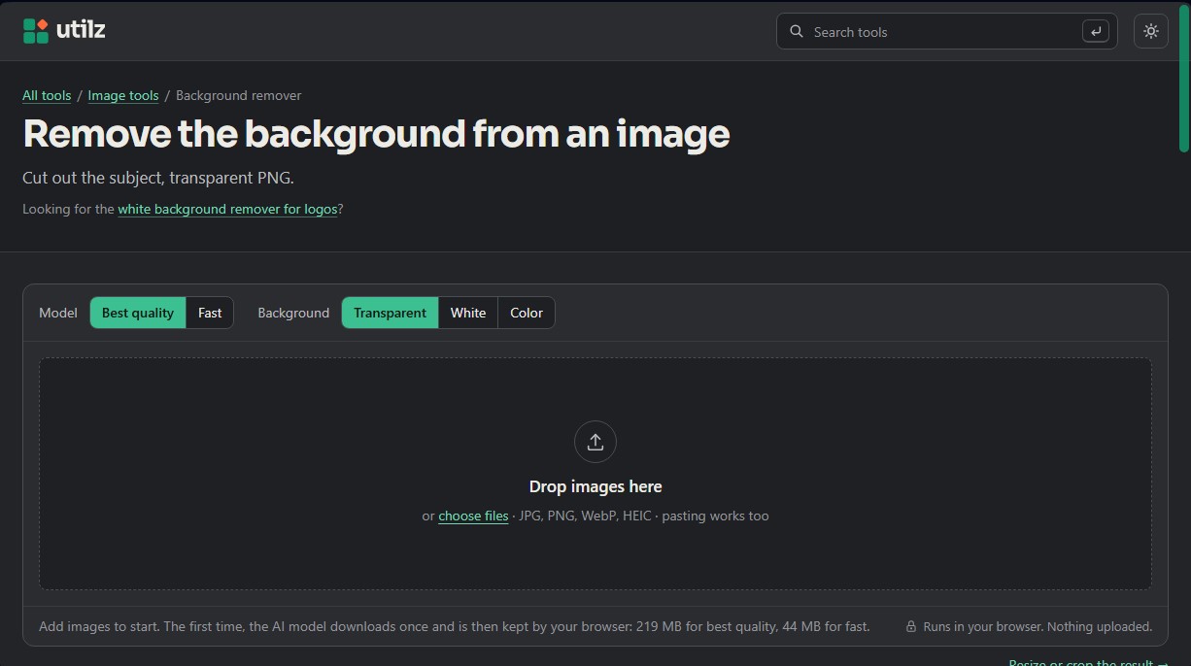Click the upload arrow icon
Image resolution: width=1191 pixels, height=666 pixels.
[x=595, y=442]
